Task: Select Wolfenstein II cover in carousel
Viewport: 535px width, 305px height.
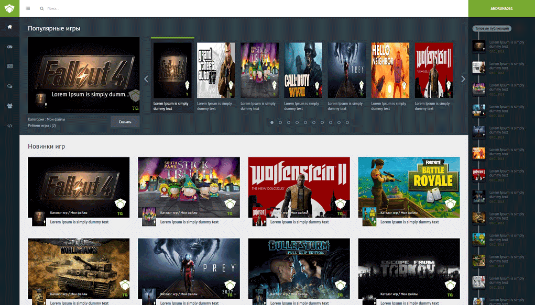Action: click(x=434, y=70)
